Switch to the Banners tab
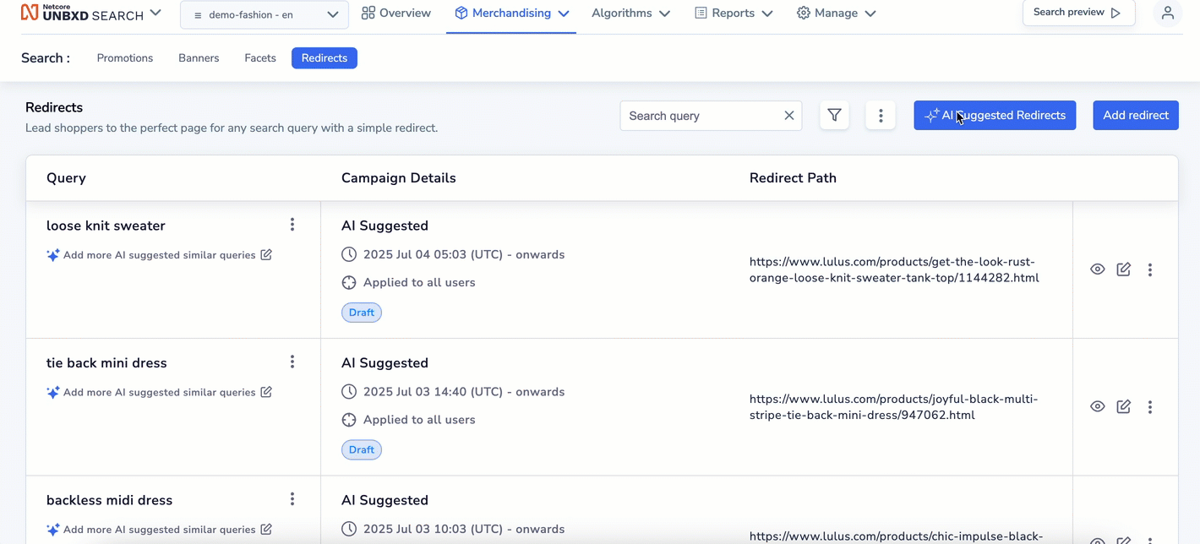Screen dimensions: 1200x544 click(x=199, y=58)
